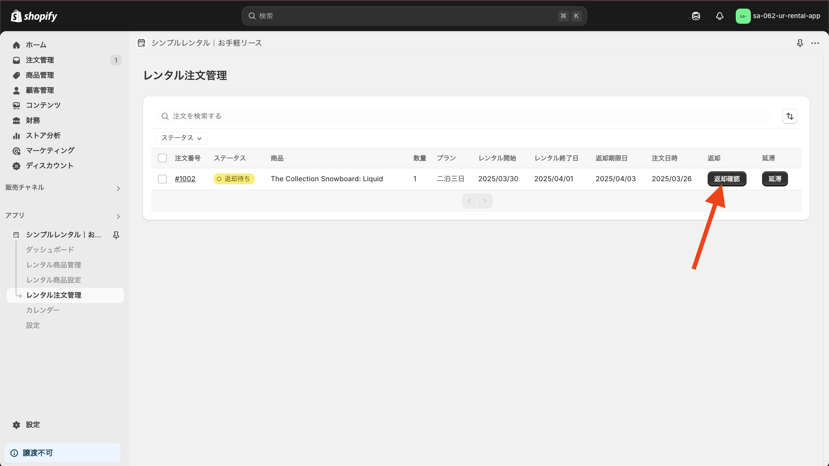Open order link #1002
Viewport: 829px width, 466px height.
click(x=185, y=179)
